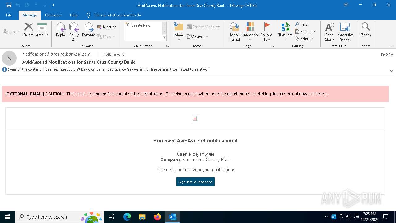Show hidden tray icons
The width and height of the screenshot is (396, 223).
pyautogui.click(x=326, y=217)
